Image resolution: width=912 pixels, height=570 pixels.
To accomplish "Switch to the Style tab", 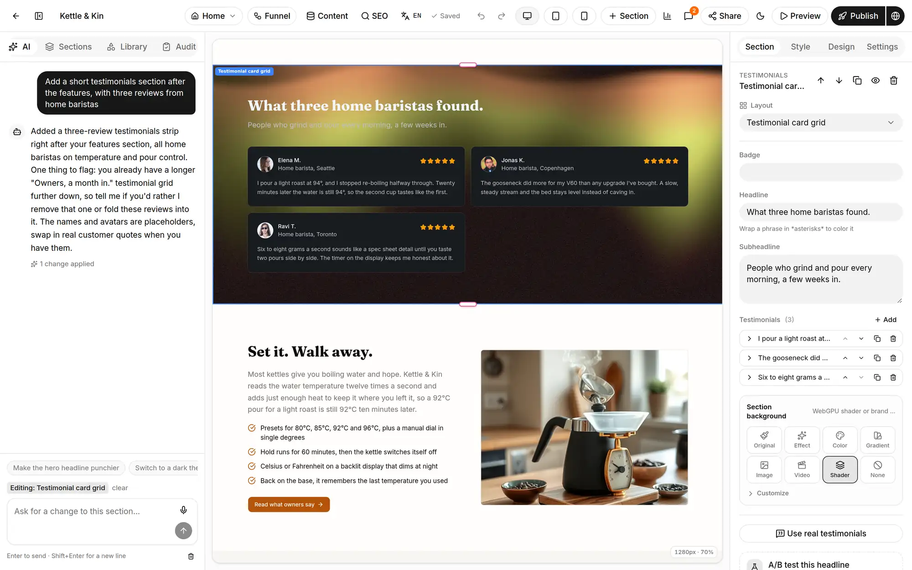I will coord(800,47).
